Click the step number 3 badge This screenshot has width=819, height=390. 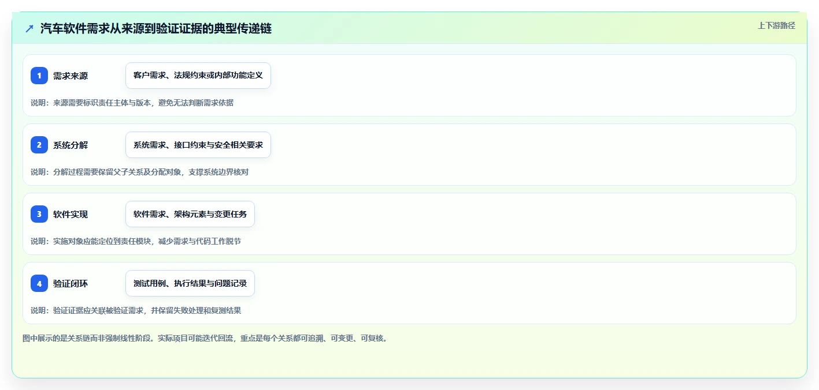[39, 214]
